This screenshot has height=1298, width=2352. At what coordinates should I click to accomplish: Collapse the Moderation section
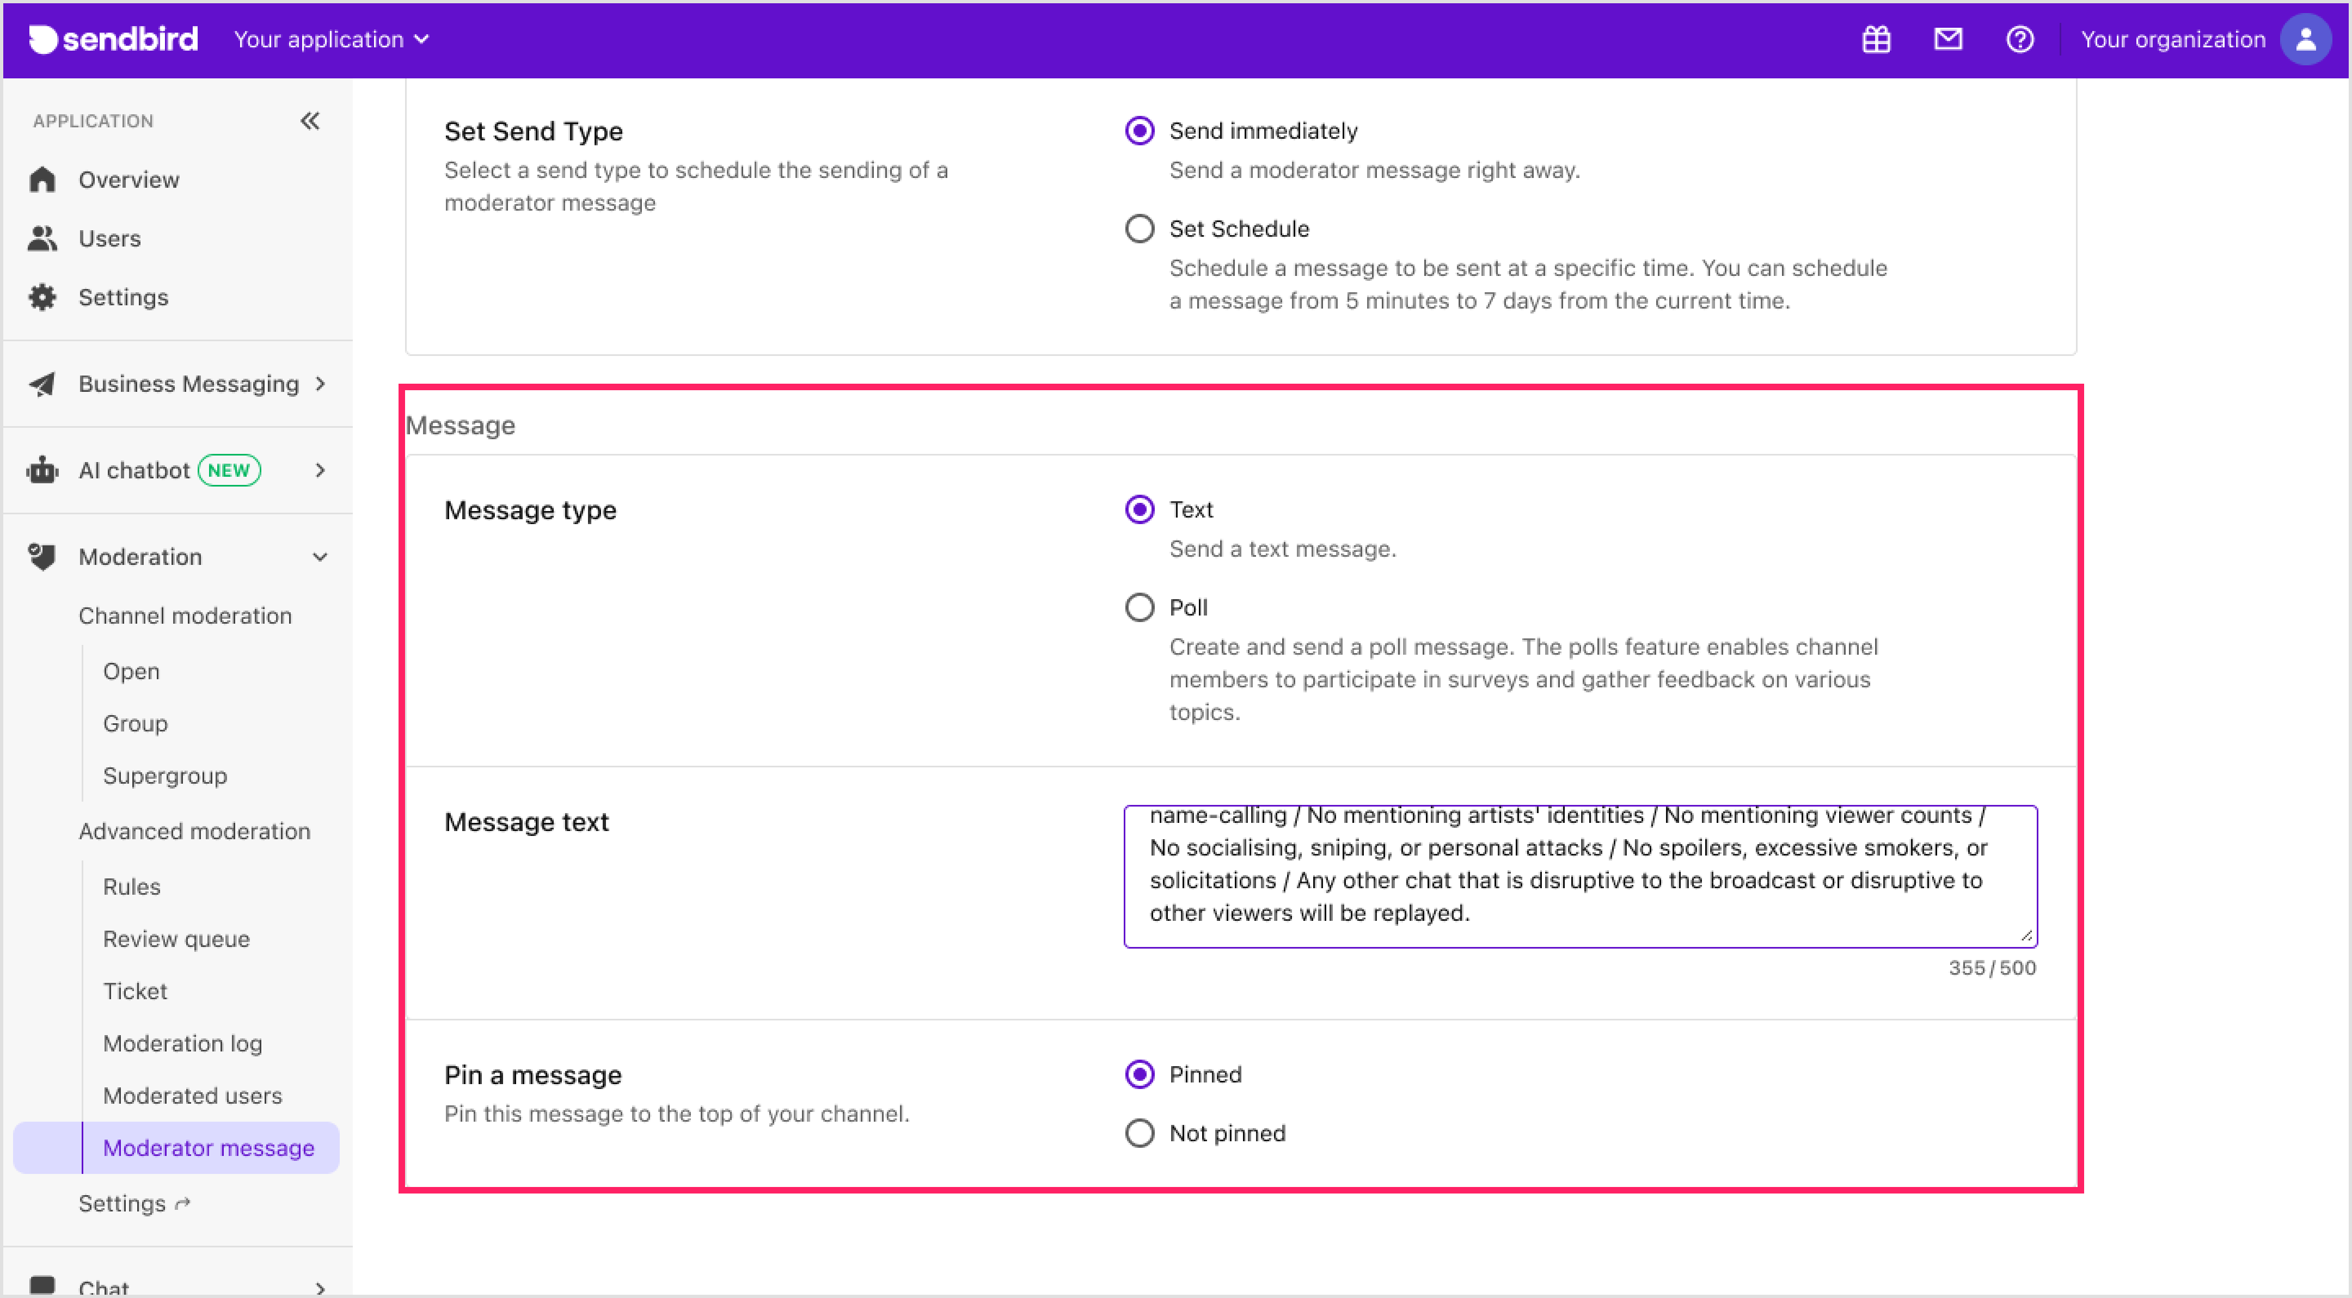tap(320, 557)
